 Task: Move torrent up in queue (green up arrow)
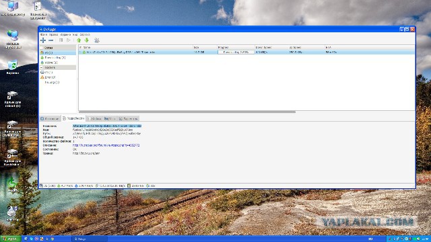pos(79,40)
